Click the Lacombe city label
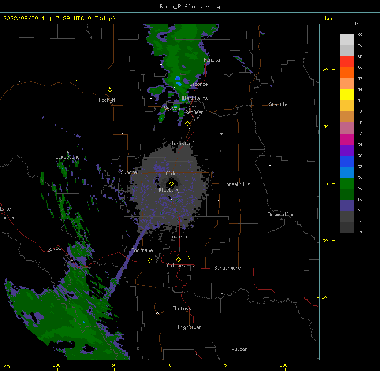Screen dimensions: 380x371 (x=198, y=84)
